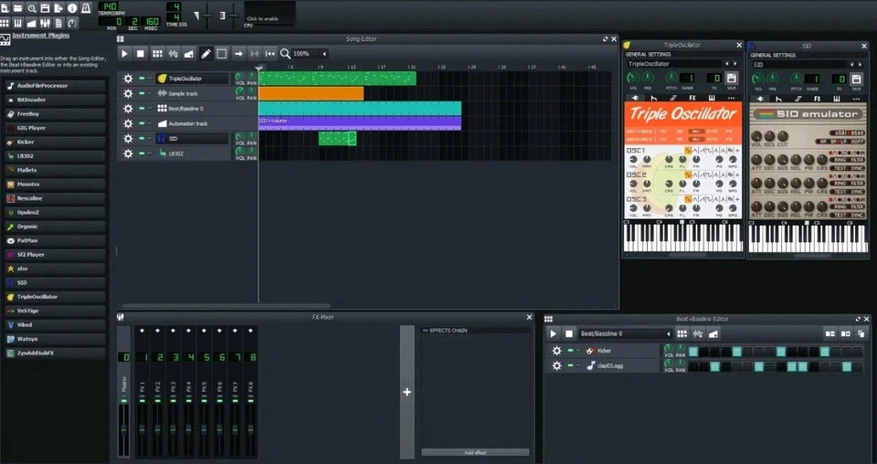Click the master pitch slider

pyautogui.click(x=233, y=16)
